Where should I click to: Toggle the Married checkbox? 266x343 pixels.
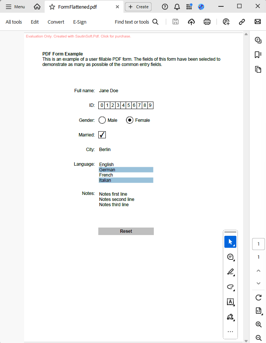pyautogui.click(x=102, y=135)
